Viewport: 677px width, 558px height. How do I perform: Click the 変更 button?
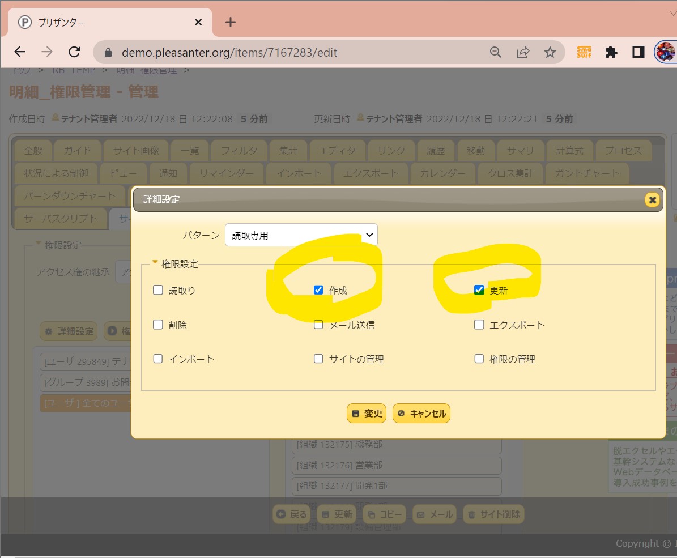point(367,414)
